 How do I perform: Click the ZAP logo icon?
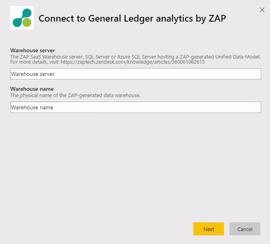(22, 18)
